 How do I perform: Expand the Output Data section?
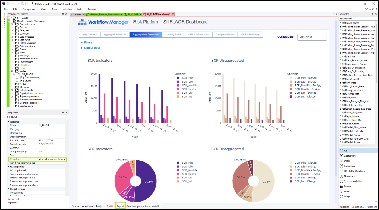90,48
